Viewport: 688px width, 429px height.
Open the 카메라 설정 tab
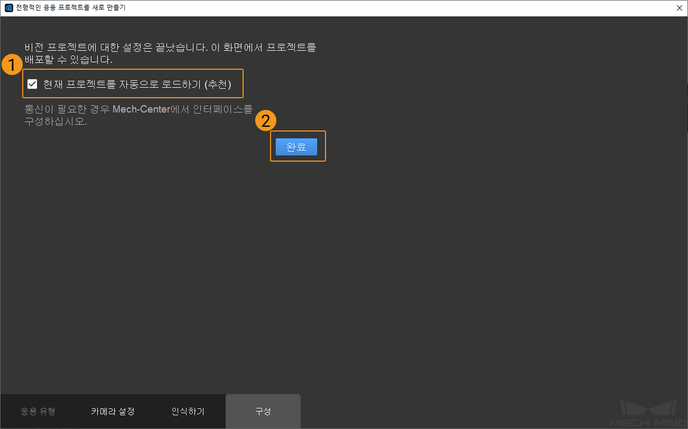[x=113, y=412]
